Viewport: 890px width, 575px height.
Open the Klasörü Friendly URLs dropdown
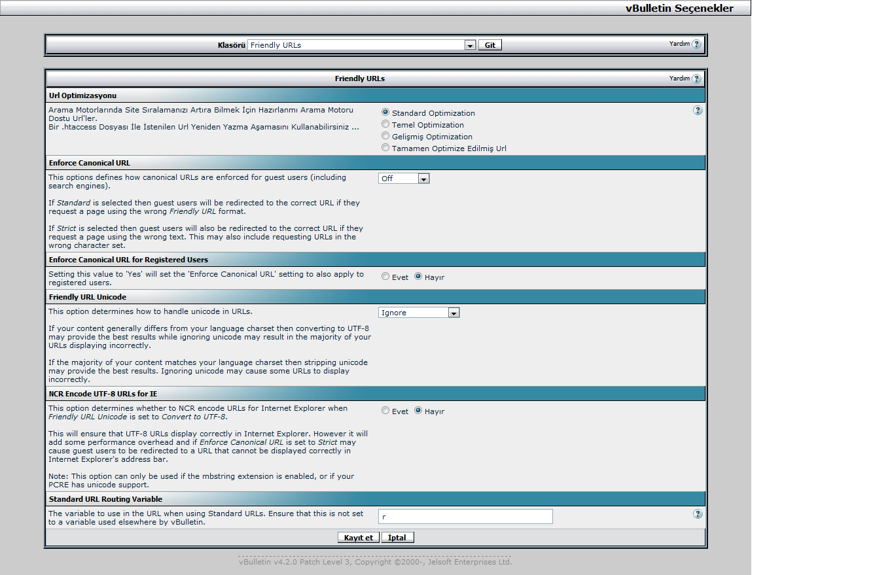pyautogui.click(x=361, y=45)
